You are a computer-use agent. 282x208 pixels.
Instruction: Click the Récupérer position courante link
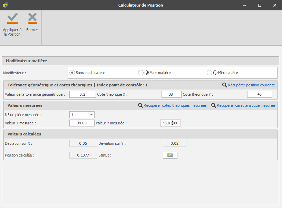(x=251, y=85)
